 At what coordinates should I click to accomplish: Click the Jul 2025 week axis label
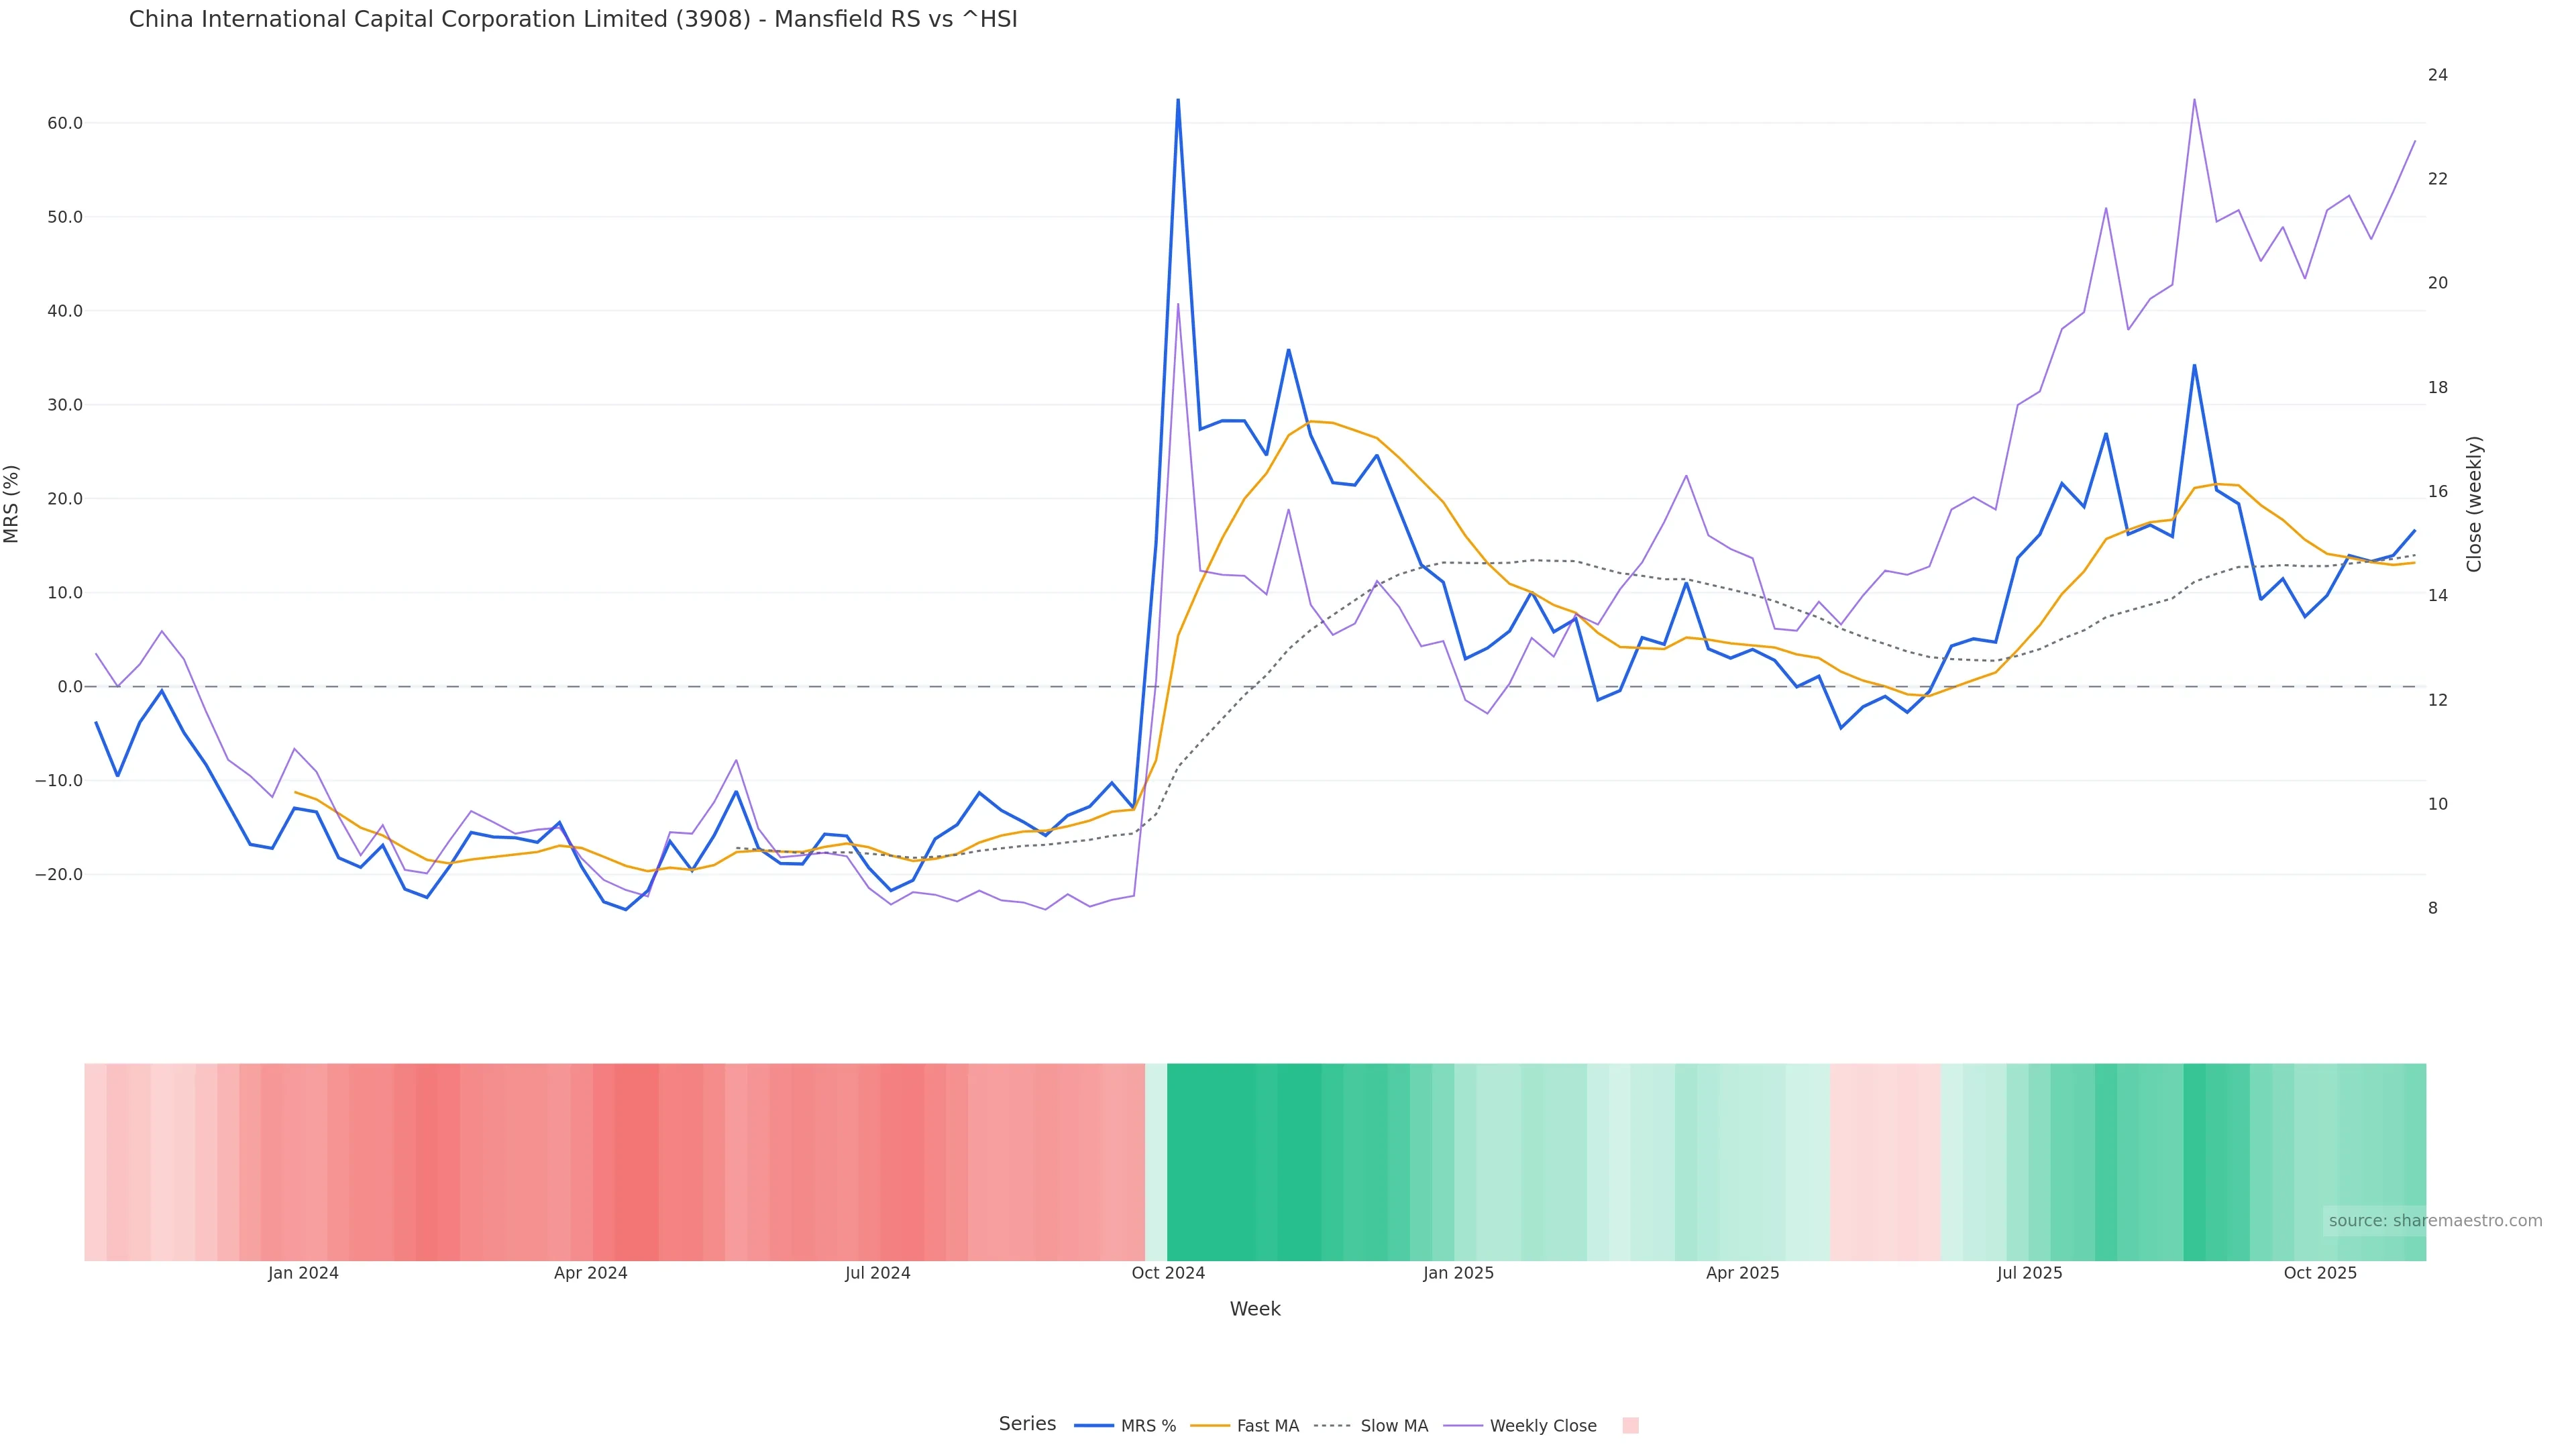coord(2029,1273)
